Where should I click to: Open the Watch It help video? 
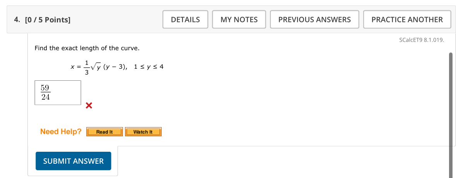[143, 132]
